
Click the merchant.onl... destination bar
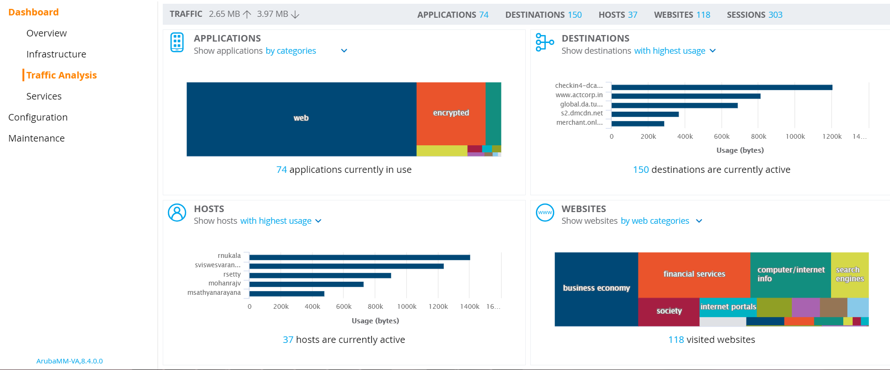[x=637, y=124]
